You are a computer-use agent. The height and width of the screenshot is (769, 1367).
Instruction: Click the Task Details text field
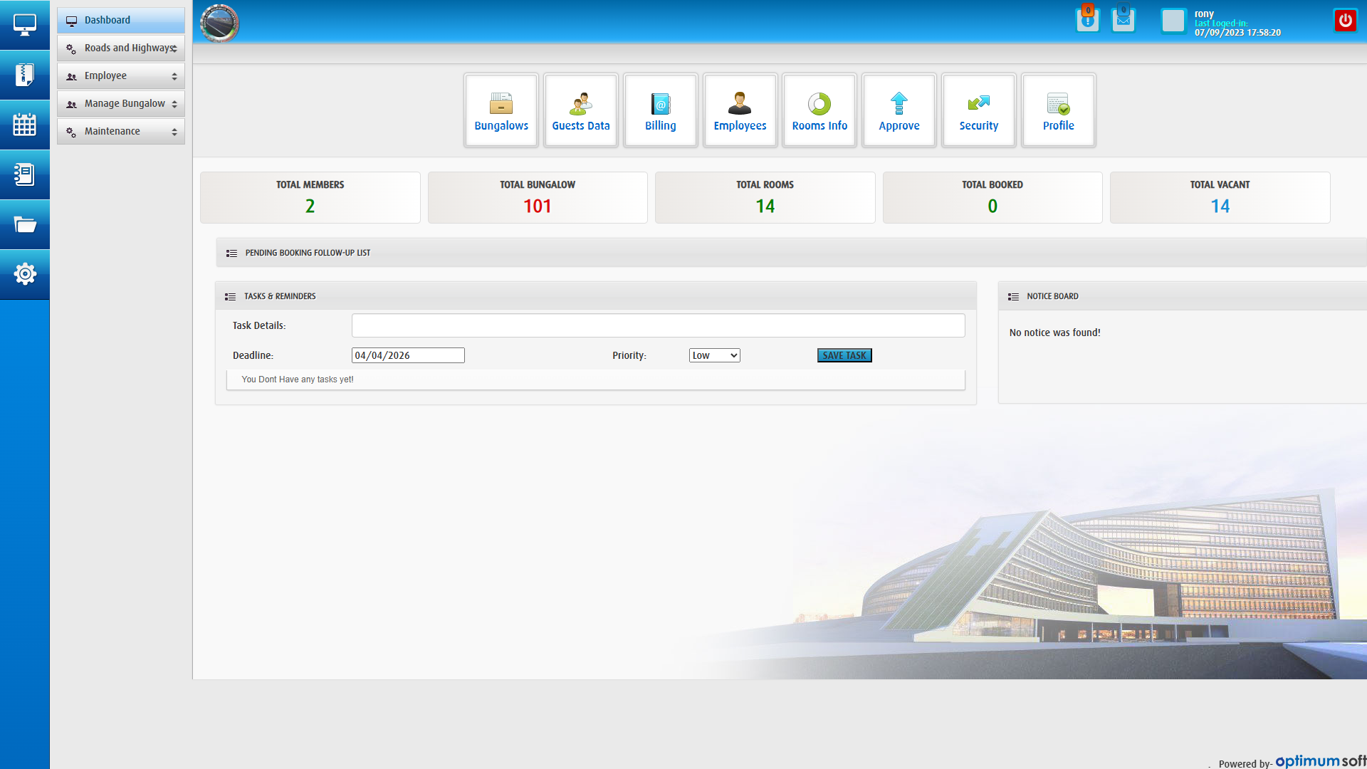[658, 325]
